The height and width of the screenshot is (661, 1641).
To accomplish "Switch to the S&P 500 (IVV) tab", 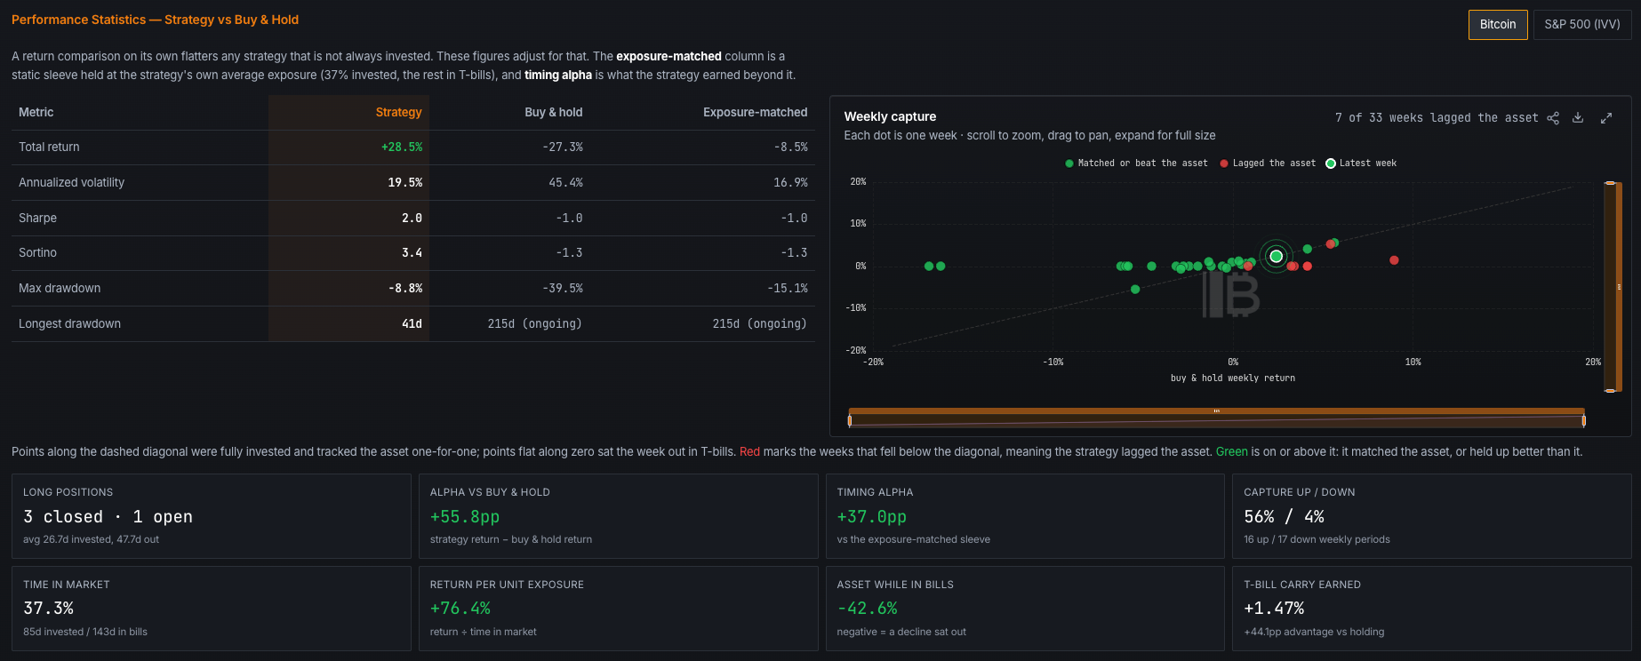I will point(1582,25).
